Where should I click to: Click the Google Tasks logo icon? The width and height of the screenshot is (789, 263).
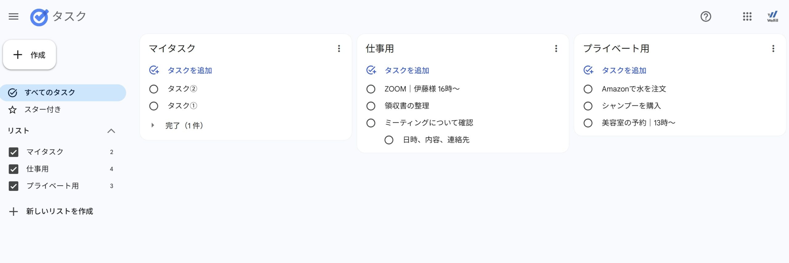[x=39, y=17]
